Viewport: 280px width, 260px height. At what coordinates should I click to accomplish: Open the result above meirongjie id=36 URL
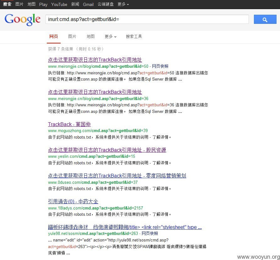coord(95,92)
